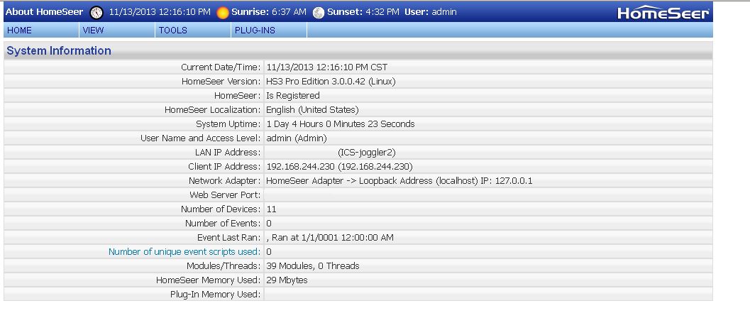The image size is (750, 318).
Task: Click ', Ran at 1/1/0001 12:00:00 AM' value
Action: pyautogui.click(x=330, y=237)
